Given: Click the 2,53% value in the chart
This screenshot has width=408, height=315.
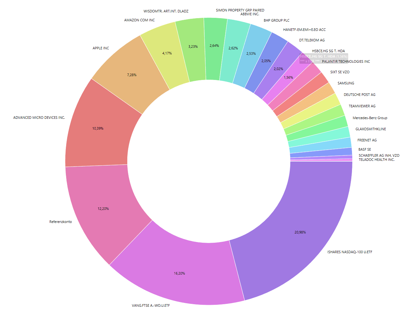Looking at the screenshot, I should 251,54.
